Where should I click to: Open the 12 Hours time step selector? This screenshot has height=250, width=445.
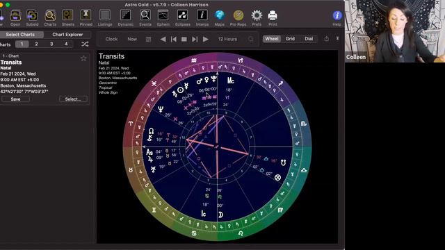[x=227, y=39]
